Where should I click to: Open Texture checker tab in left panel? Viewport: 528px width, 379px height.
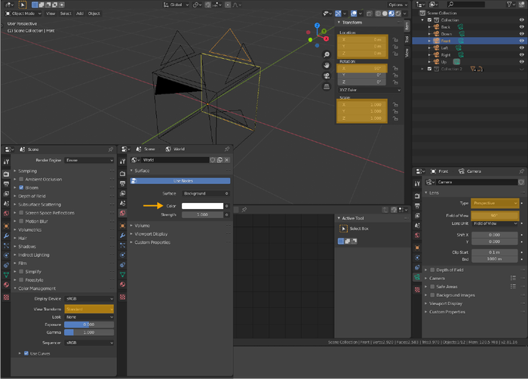(x=6, y=297)
